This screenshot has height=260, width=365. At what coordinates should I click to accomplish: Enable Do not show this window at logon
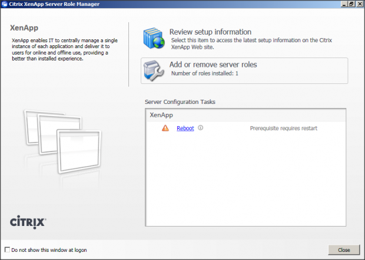point(8,250)
